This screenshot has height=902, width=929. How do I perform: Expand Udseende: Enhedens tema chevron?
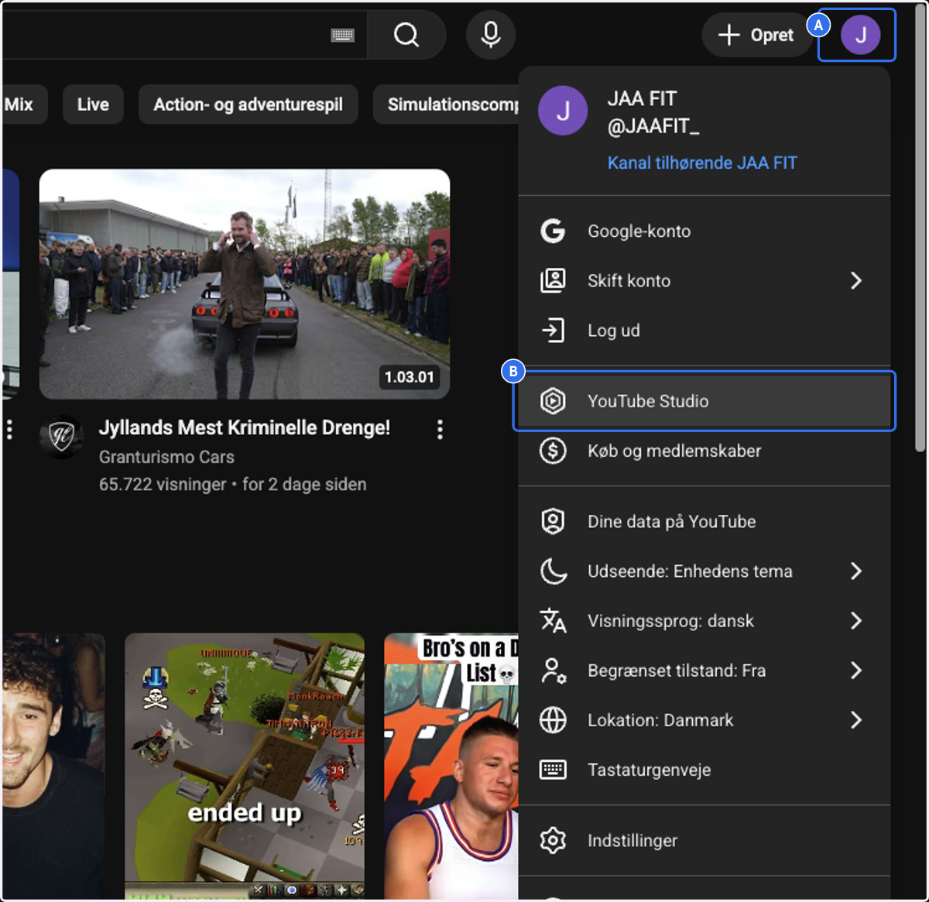point(856,571)
